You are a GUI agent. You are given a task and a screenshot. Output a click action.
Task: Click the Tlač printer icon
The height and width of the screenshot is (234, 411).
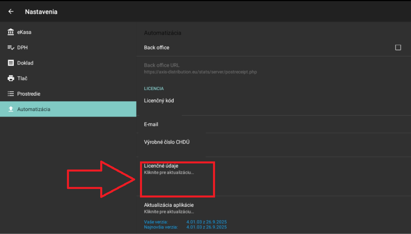[x=11, y=78]
